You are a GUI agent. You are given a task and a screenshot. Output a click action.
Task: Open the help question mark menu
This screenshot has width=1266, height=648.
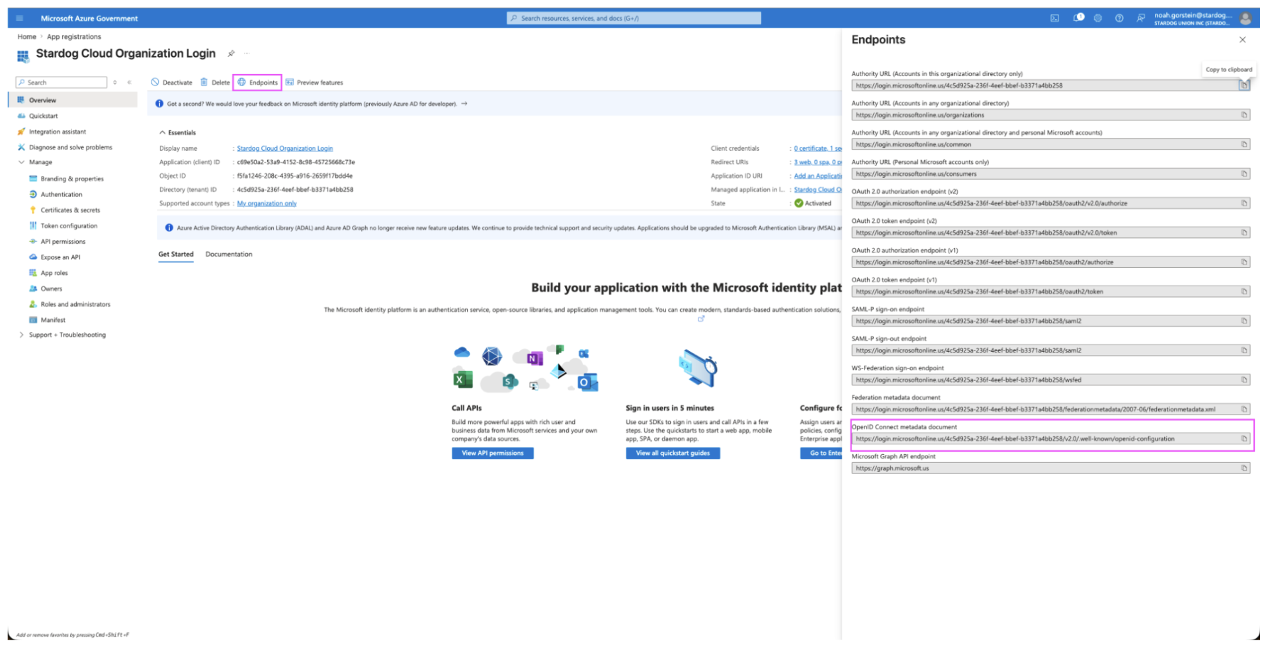click(1119, 18)
